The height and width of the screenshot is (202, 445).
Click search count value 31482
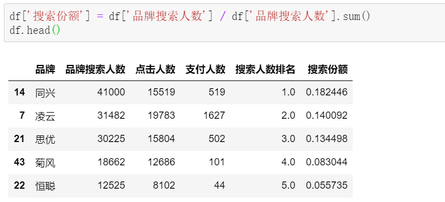pyautogui.click(x=111, y=115)
